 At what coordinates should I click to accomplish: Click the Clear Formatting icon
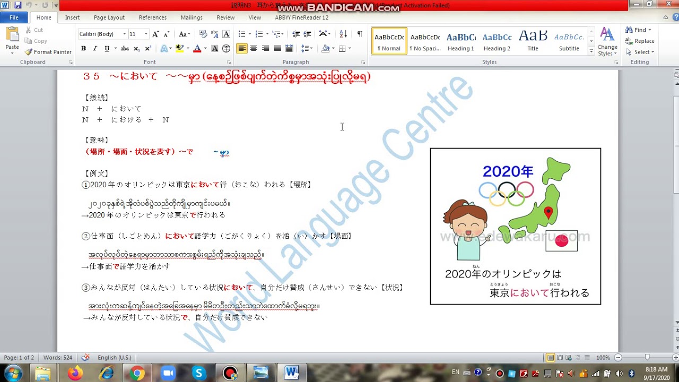pos(203,34)
